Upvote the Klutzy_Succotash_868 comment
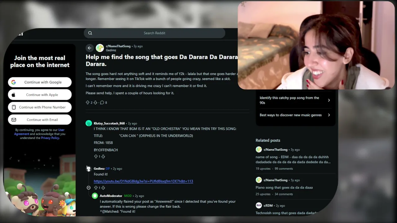This screenshot has width=397, height=223. pos(96,157)
